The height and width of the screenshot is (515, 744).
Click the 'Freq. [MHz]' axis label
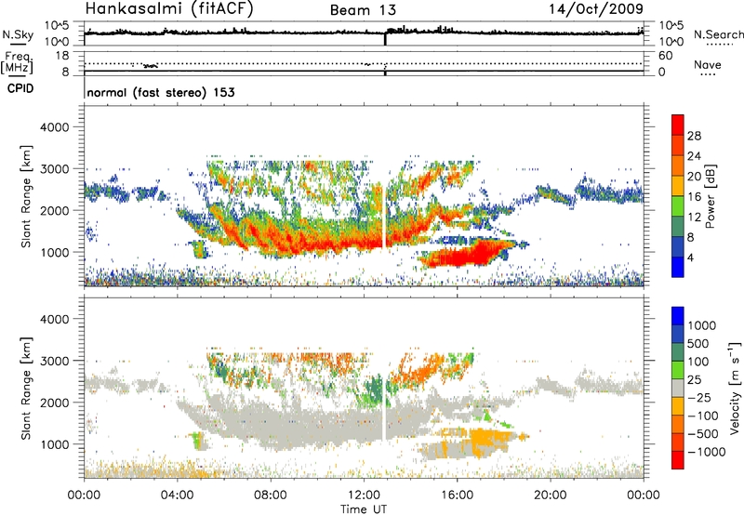[17, 62]
